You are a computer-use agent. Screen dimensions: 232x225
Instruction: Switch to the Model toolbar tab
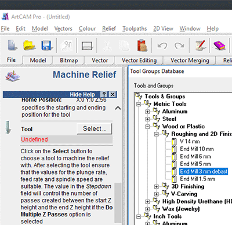tap(38, 60)
